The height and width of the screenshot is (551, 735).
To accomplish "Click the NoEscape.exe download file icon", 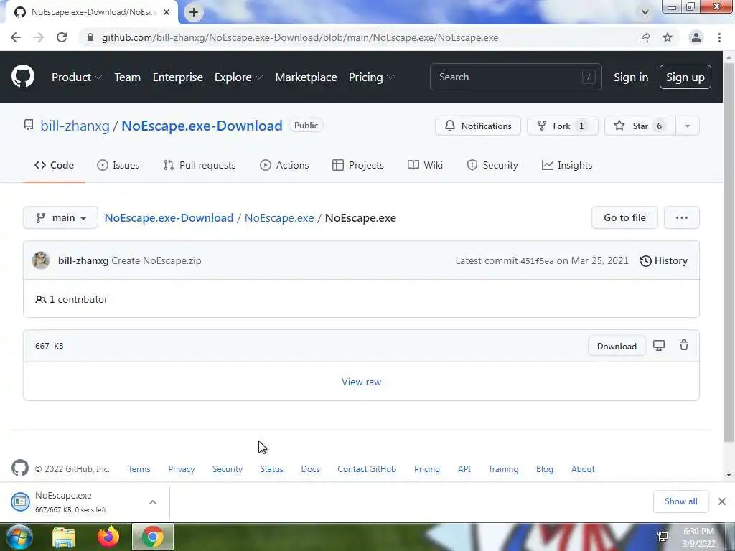I will (20, 501).
